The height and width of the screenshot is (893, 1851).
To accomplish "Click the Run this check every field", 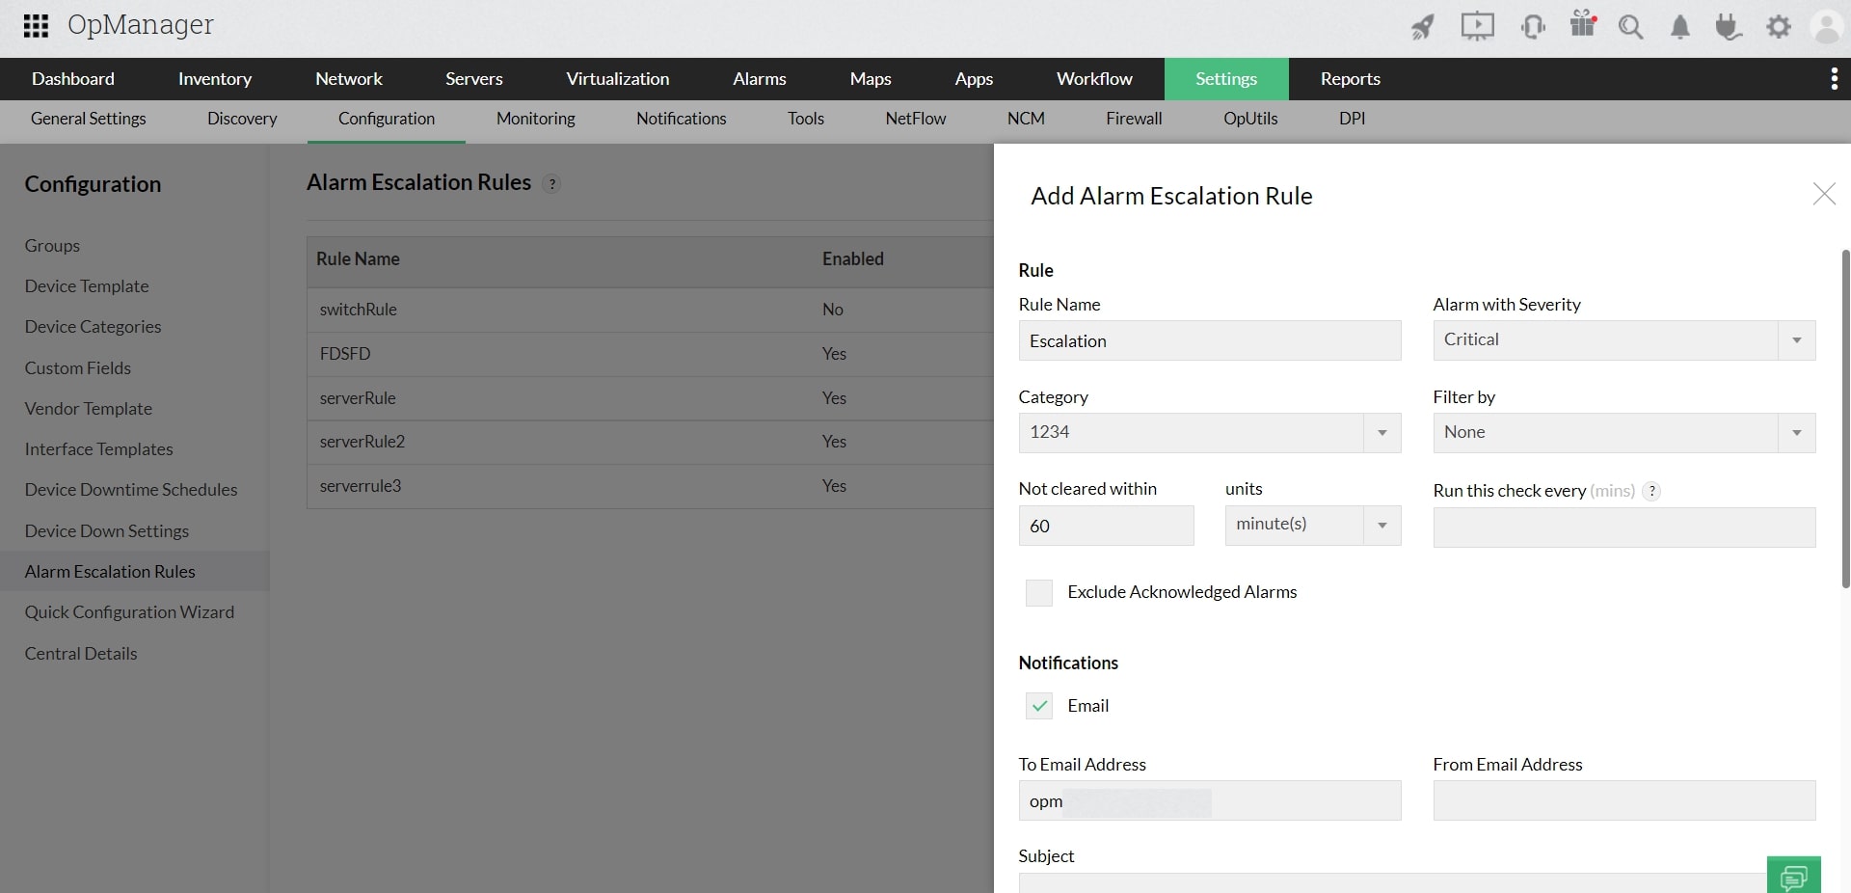I will (x=1623, y=528).
